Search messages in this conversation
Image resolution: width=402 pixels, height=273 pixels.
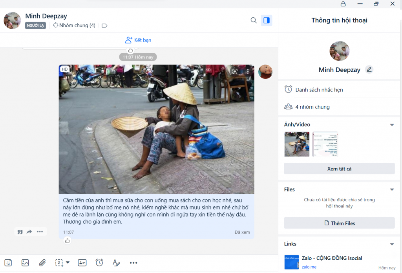tap(254, 20)
